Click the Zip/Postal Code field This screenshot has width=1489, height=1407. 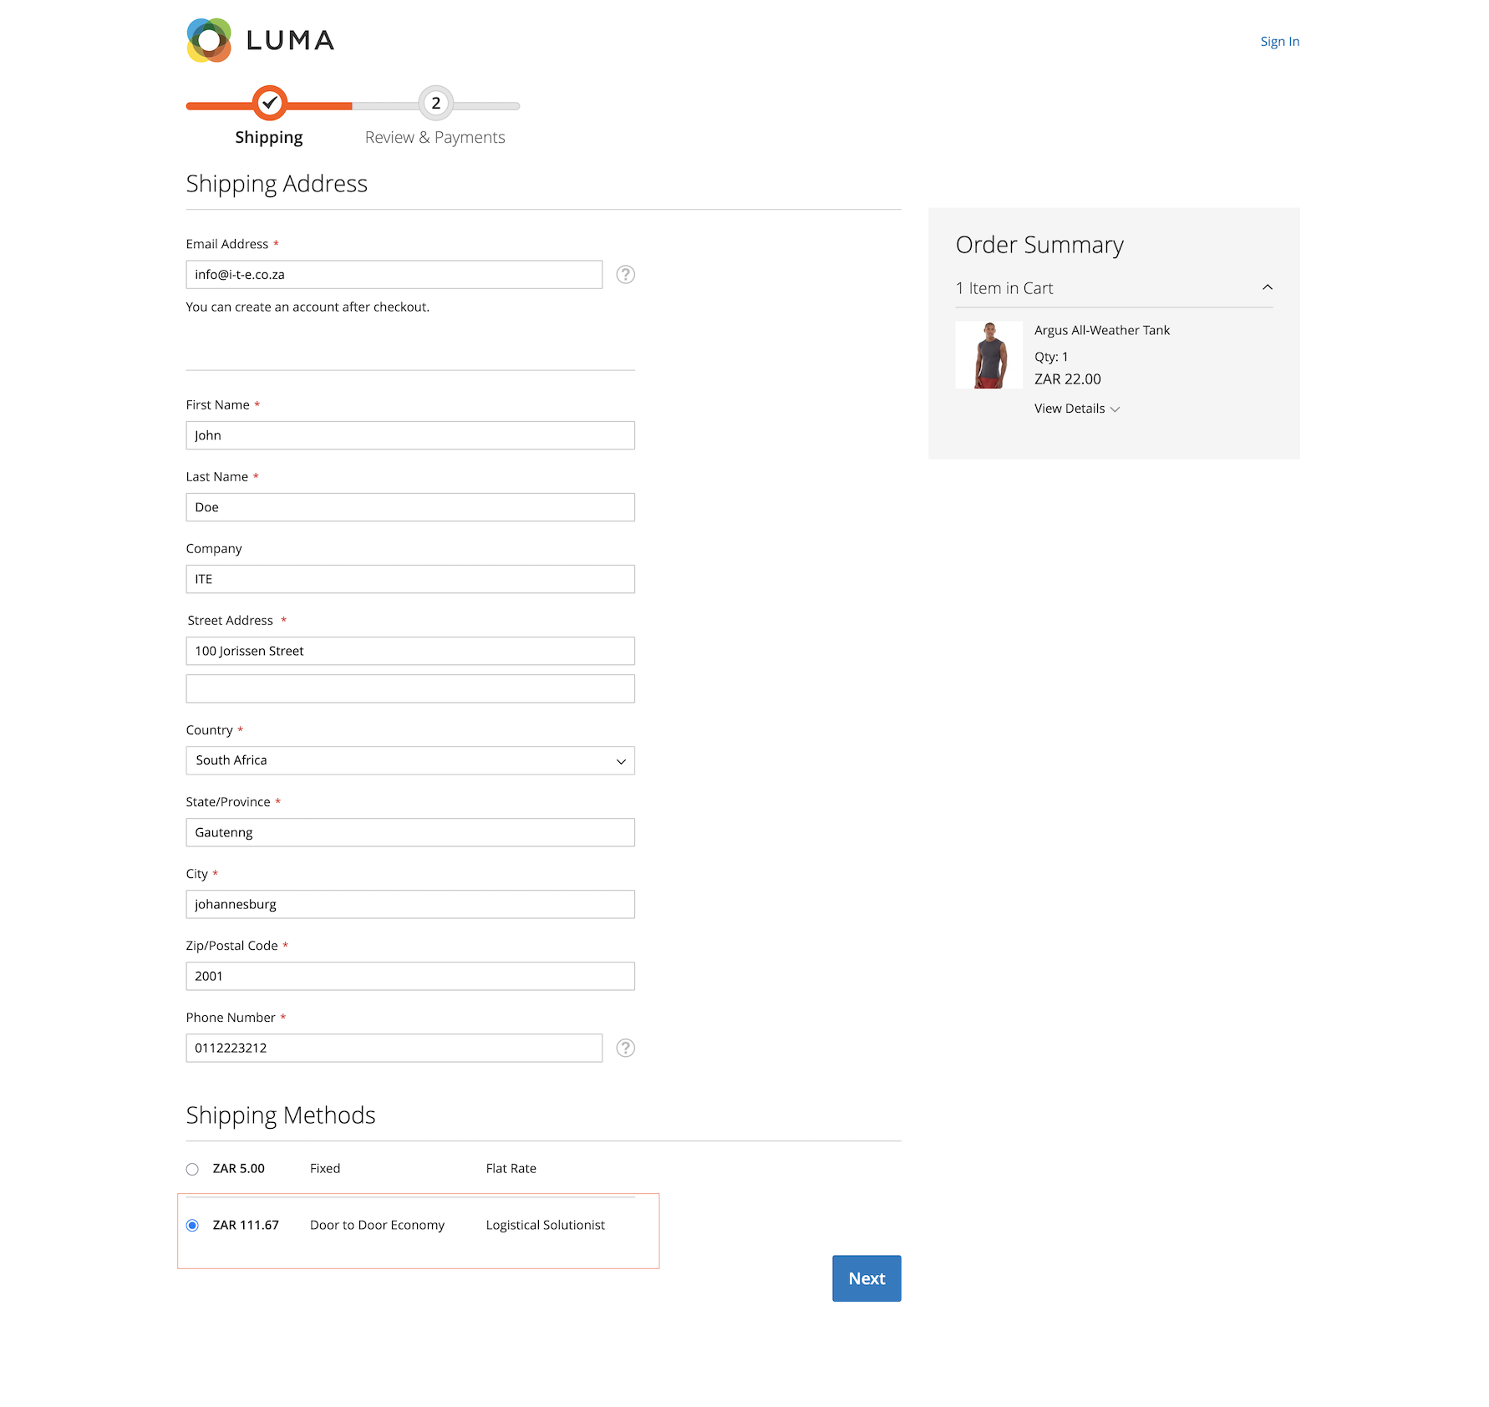point(409,975)
